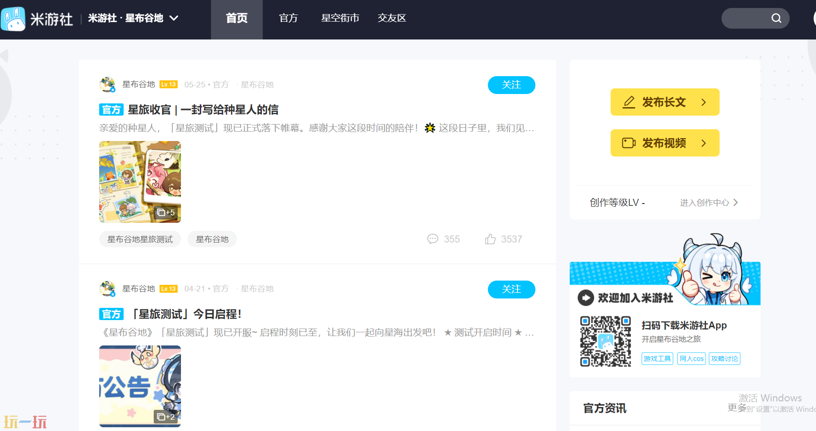The width and height of the screenshot is (816, 431).
Task: Click the pencil icon on 发布长文
Action: tap(629, 102)
